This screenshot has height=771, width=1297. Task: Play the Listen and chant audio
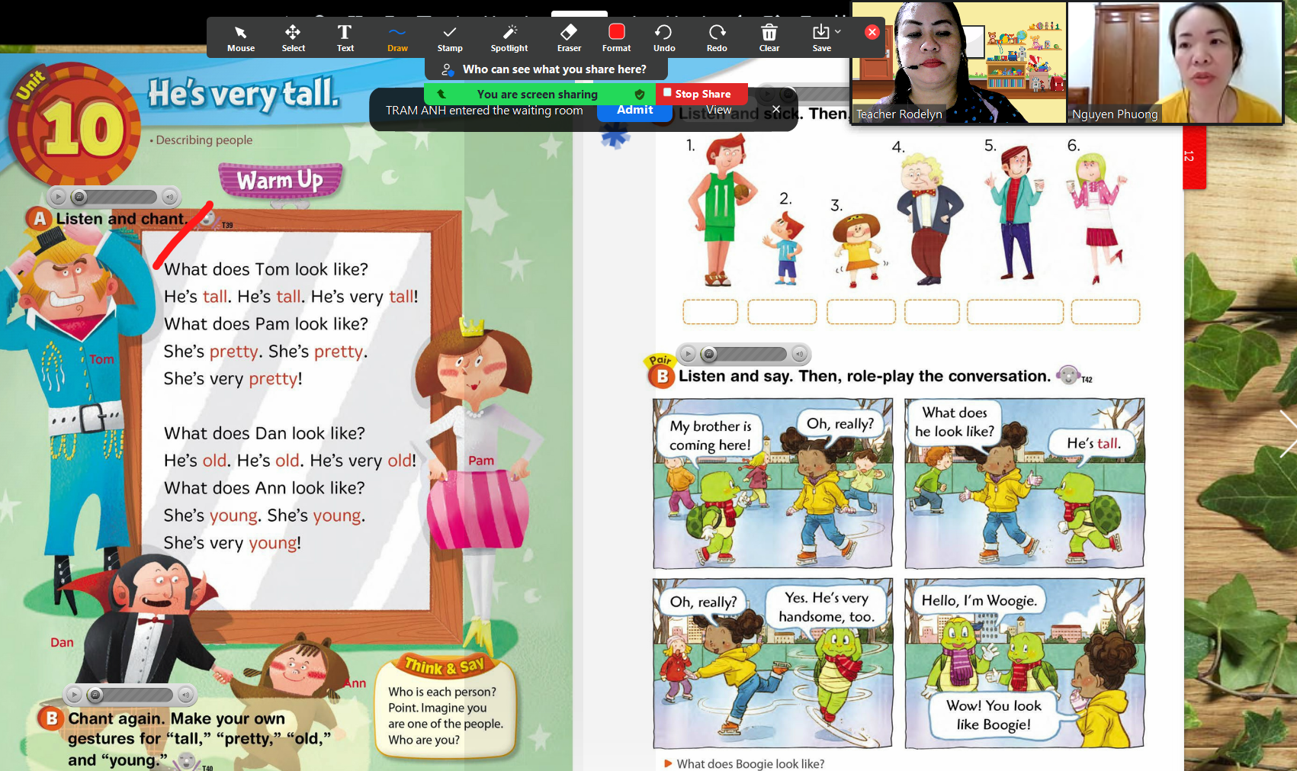tap(58, 197)
